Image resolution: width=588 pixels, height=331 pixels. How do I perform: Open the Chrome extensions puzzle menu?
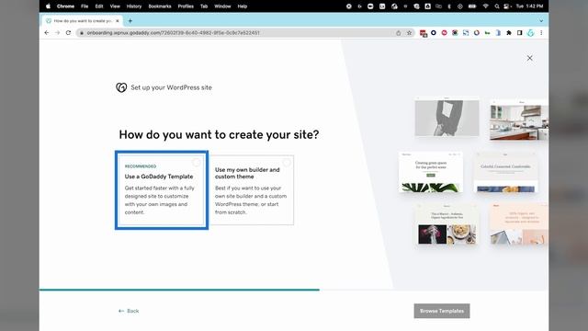[509, 33]
